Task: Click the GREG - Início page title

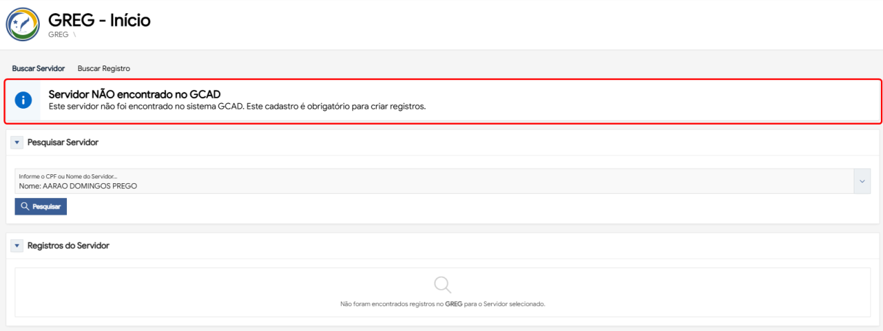Action: (99, 20)
